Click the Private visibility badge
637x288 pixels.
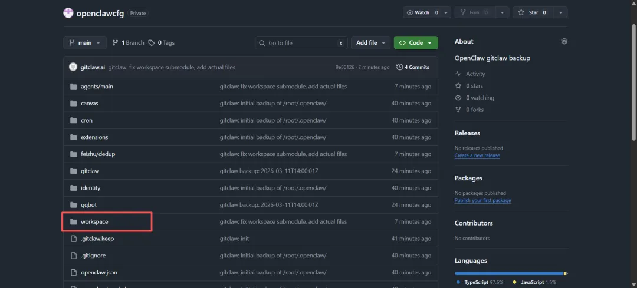[x=138, y=13]
